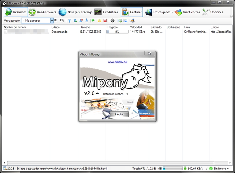The image size is (235, 173).
Task: Click the Añadir enlaces button
Action: tap(43, 12)
